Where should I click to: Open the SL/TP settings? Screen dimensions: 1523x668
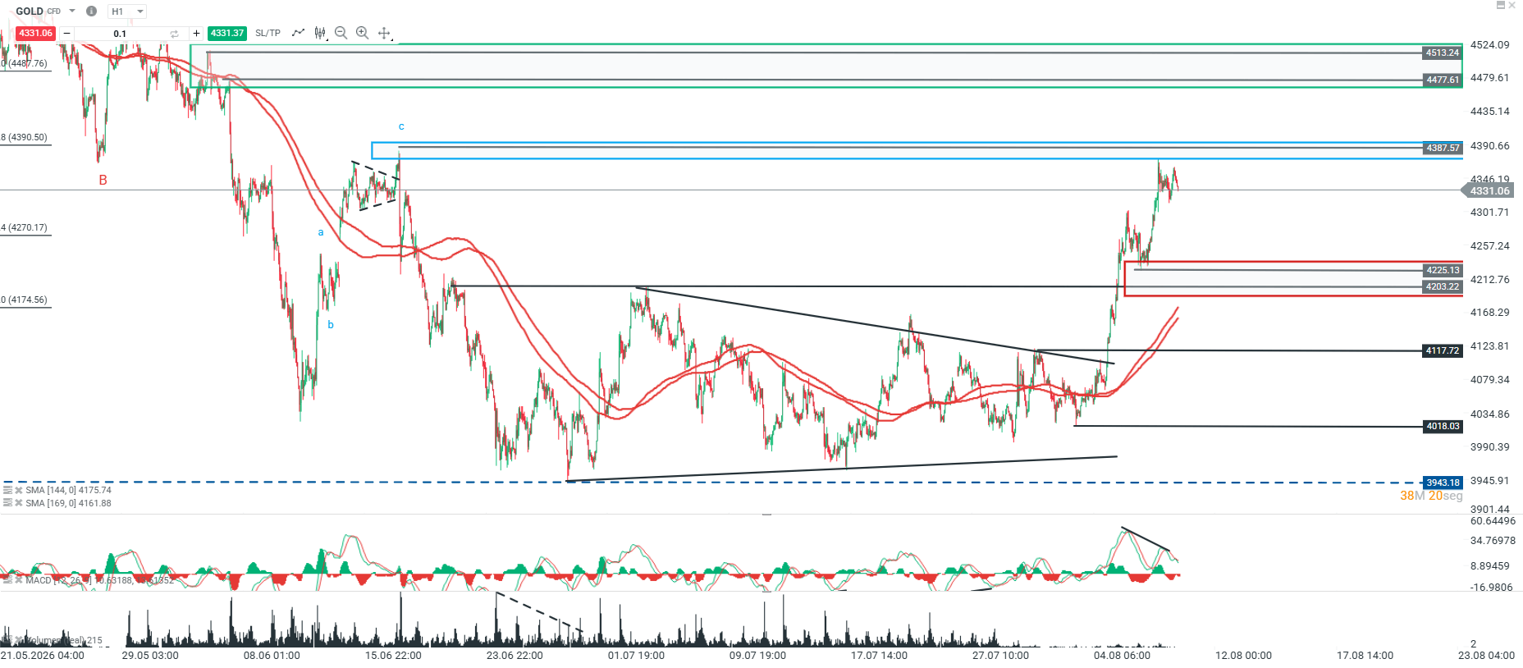click(x=268, y=33)
